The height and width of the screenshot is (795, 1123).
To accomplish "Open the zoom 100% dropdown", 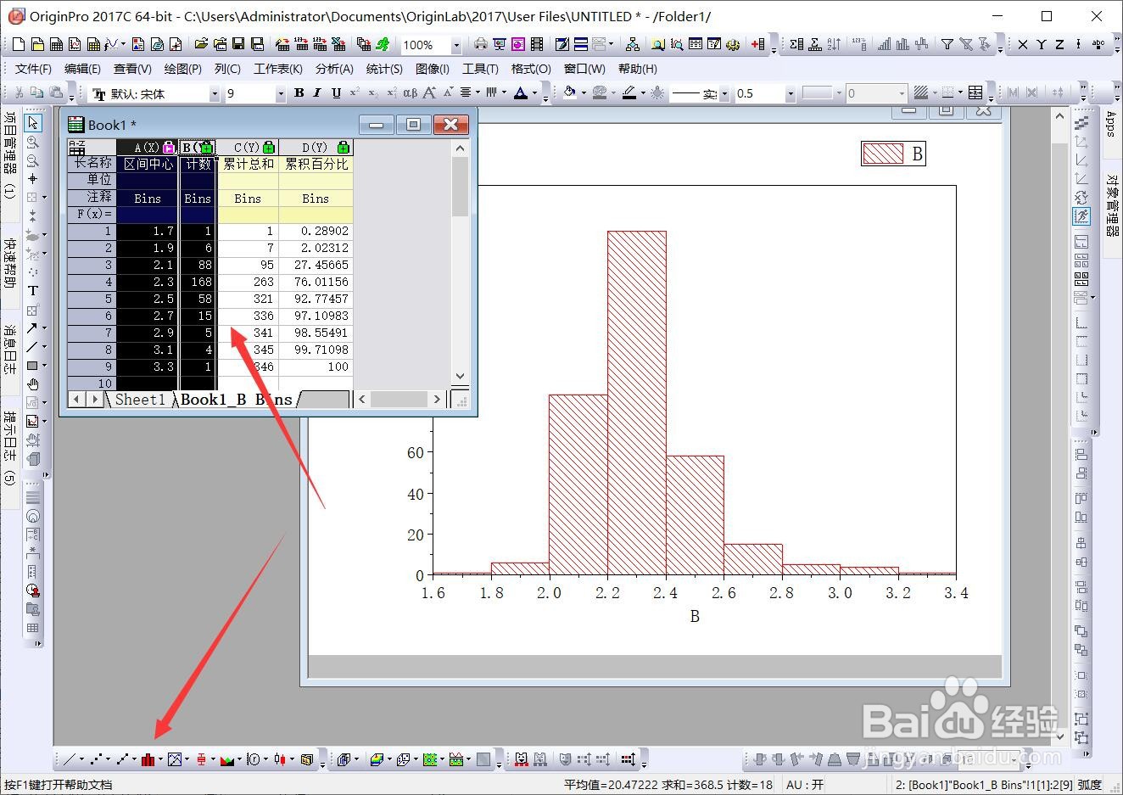I will pos(456,45).
